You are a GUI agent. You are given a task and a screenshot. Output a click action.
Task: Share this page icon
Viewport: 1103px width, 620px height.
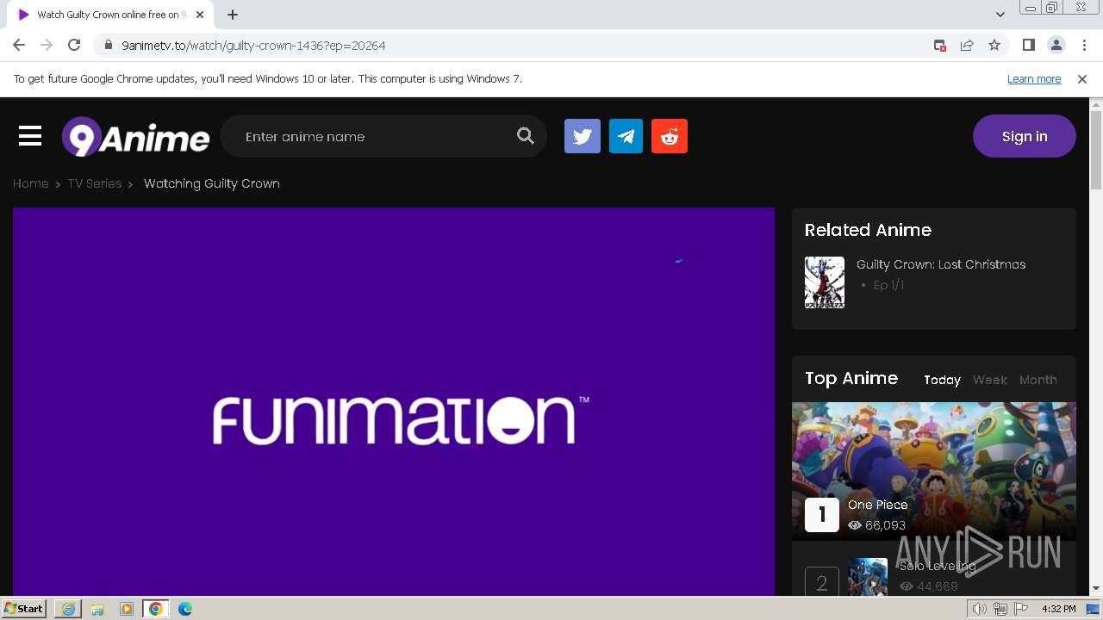967,46
